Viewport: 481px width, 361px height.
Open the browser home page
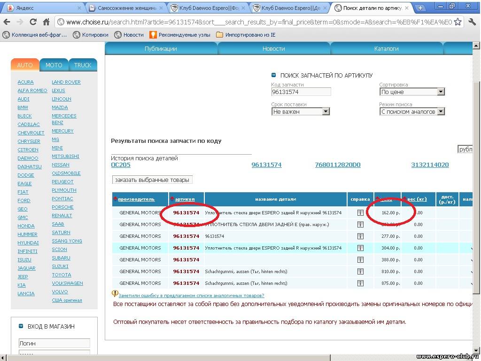point(47,22)
